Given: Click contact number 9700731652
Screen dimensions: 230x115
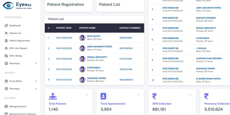Looking at the screenshot, I should point(126,59).
